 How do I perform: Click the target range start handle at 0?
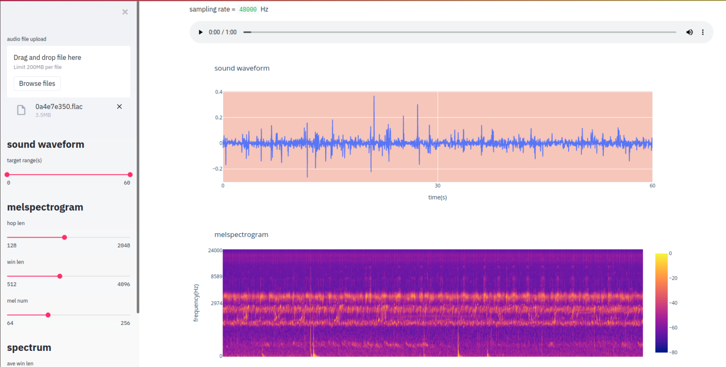tap(7, 174)
